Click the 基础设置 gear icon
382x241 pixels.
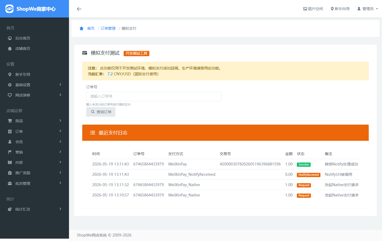coord(10,85)
